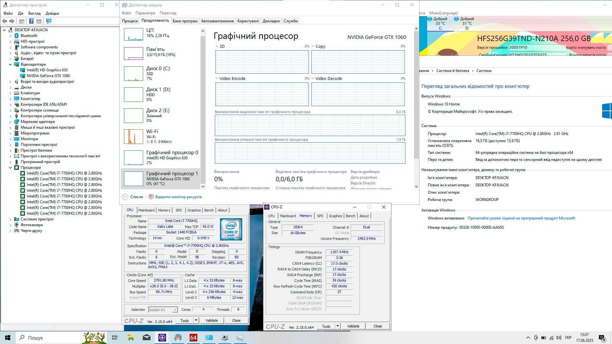Viewport: 612px width, 344px height.
Task: Open File Explorer from taskbar
Action: [x=131, y=338]
